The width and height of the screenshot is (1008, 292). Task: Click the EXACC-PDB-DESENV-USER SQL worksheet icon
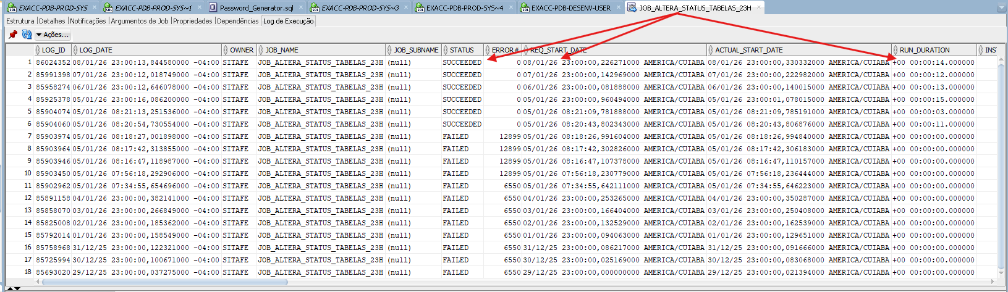pos(525,8)
